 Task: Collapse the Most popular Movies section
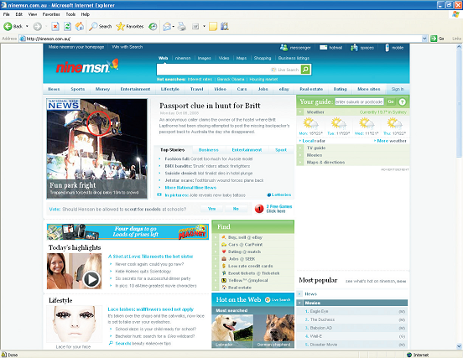pyautogui.click(x=300, y=303)
